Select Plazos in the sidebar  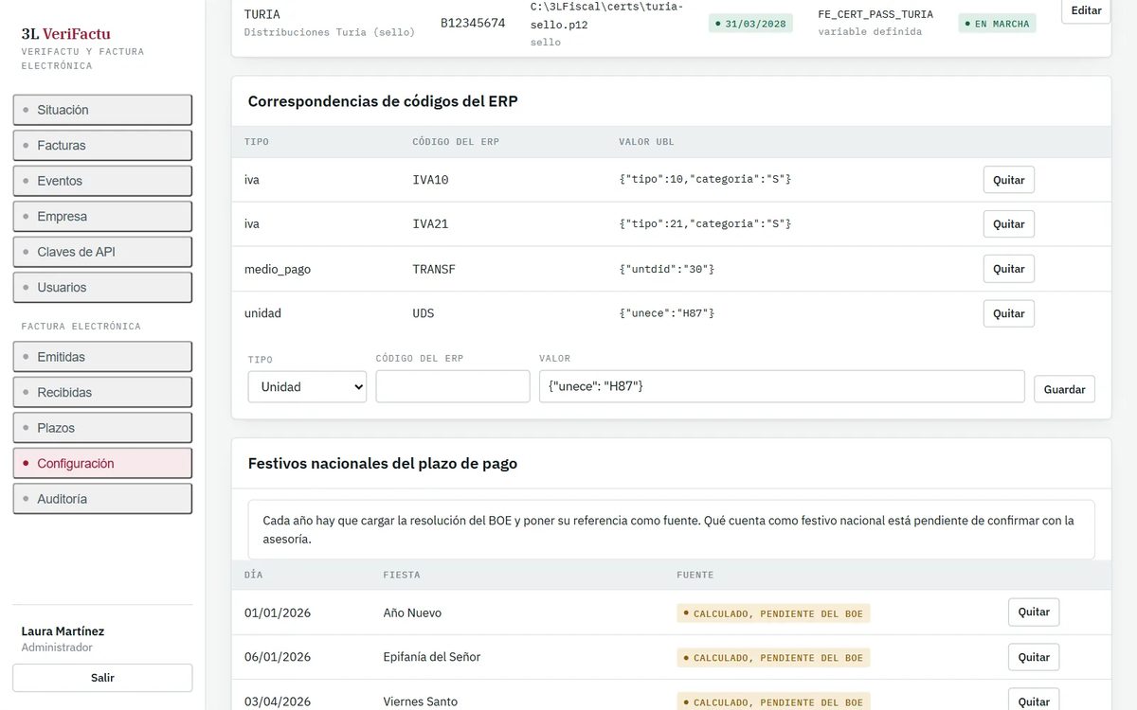[102, 428]
